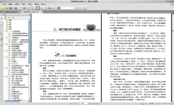Viewport: 174px width, 105px height.
Task: Open the Attachments paperclip side panel
Action: click(x=2, y=39)
